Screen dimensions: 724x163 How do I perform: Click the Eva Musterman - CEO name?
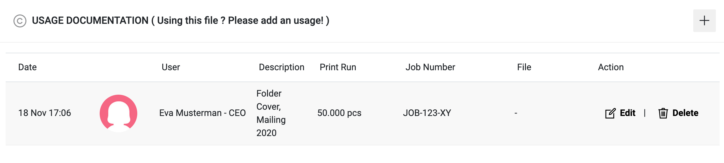(x=202, y=113)
